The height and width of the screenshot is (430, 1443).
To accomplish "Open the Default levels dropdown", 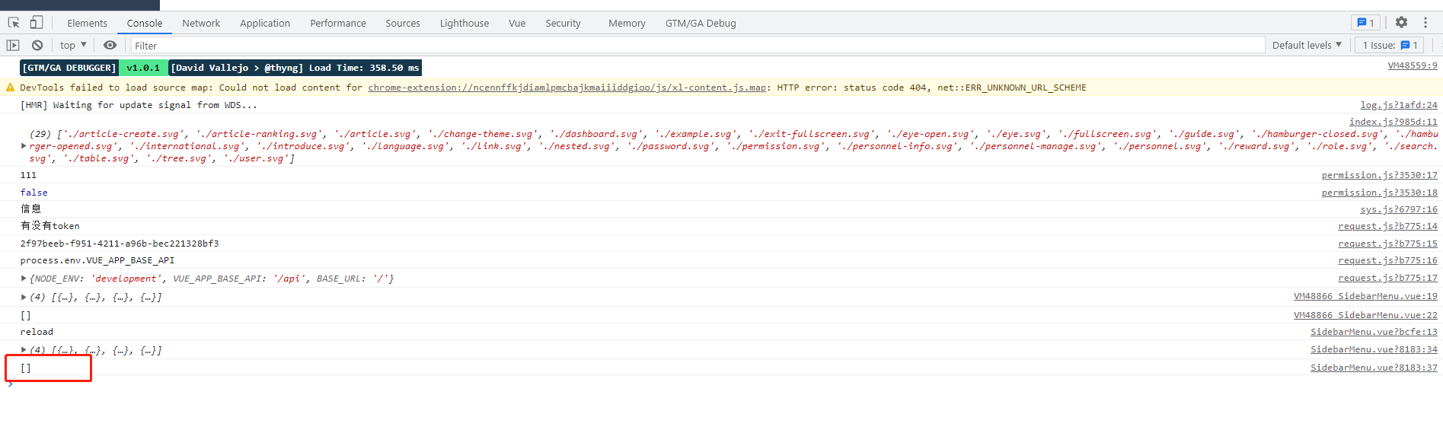I will click(x=1307, y=46).
